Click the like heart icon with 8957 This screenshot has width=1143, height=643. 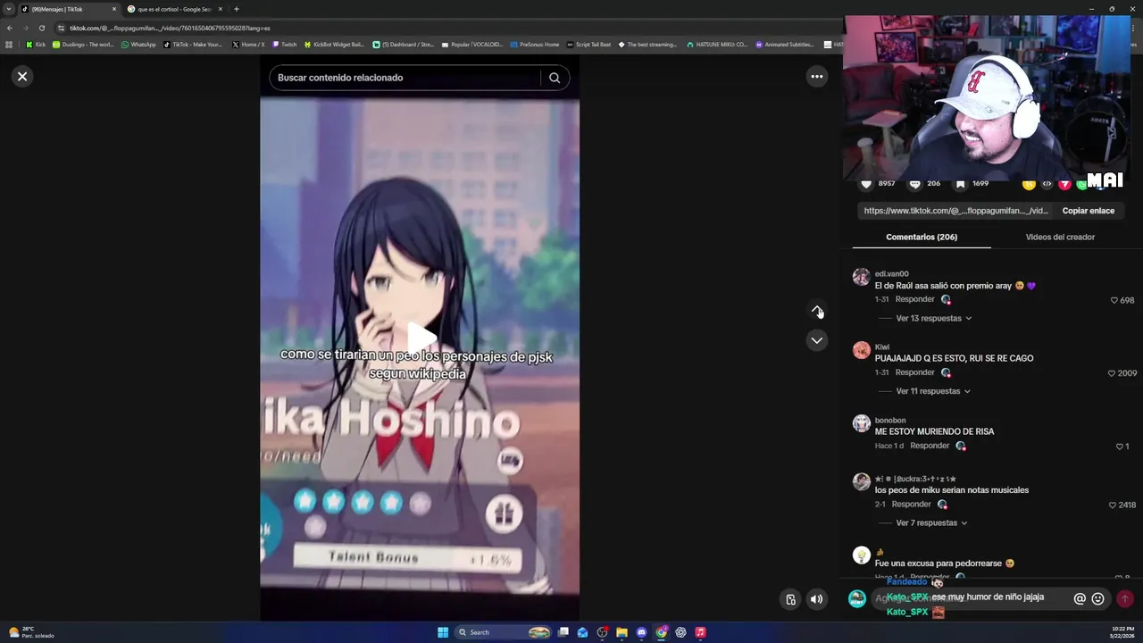coord(866,184)
